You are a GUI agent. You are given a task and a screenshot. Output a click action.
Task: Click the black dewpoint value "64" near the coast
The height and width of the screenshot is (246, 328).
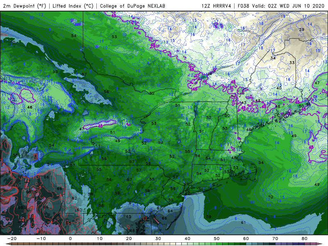170,211
